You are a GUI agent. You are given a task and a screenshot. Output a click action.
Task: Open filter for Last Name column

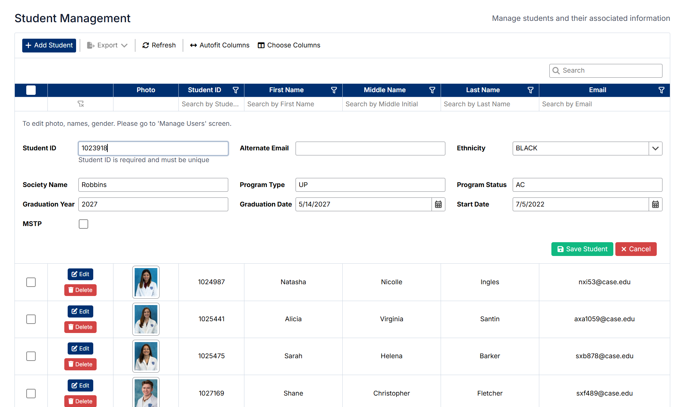coord(531,90)
